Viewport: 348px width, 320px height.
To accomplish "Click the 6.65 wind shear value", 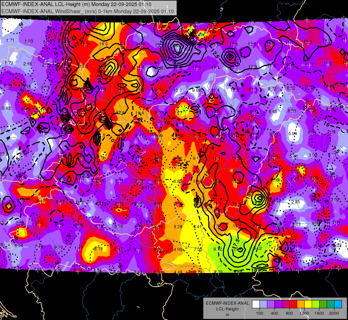I will (x=178, y=181).
